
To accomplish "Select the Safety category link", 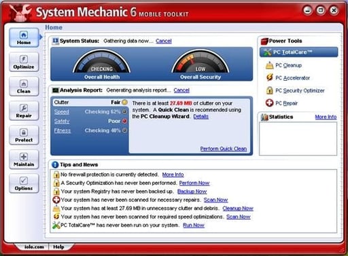I will click(62, 122).
